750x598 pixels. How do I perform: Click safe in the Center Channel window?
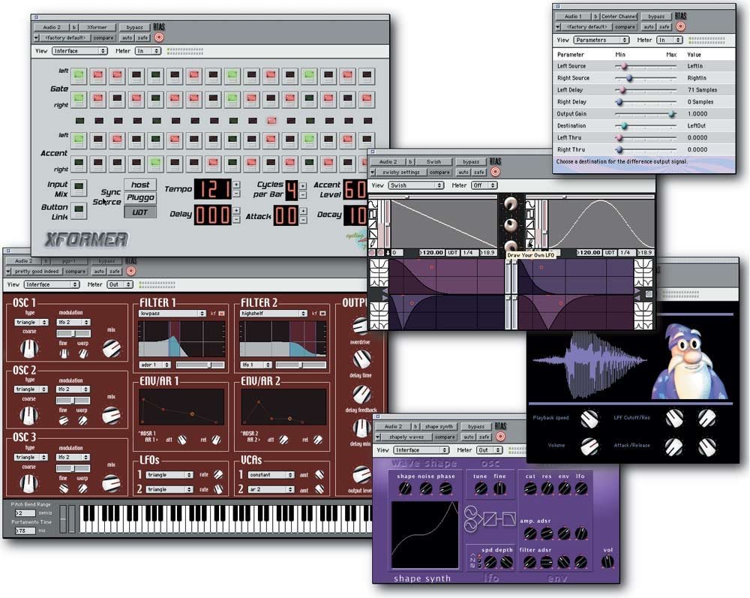pyautogui.click(x=664, y=27)
